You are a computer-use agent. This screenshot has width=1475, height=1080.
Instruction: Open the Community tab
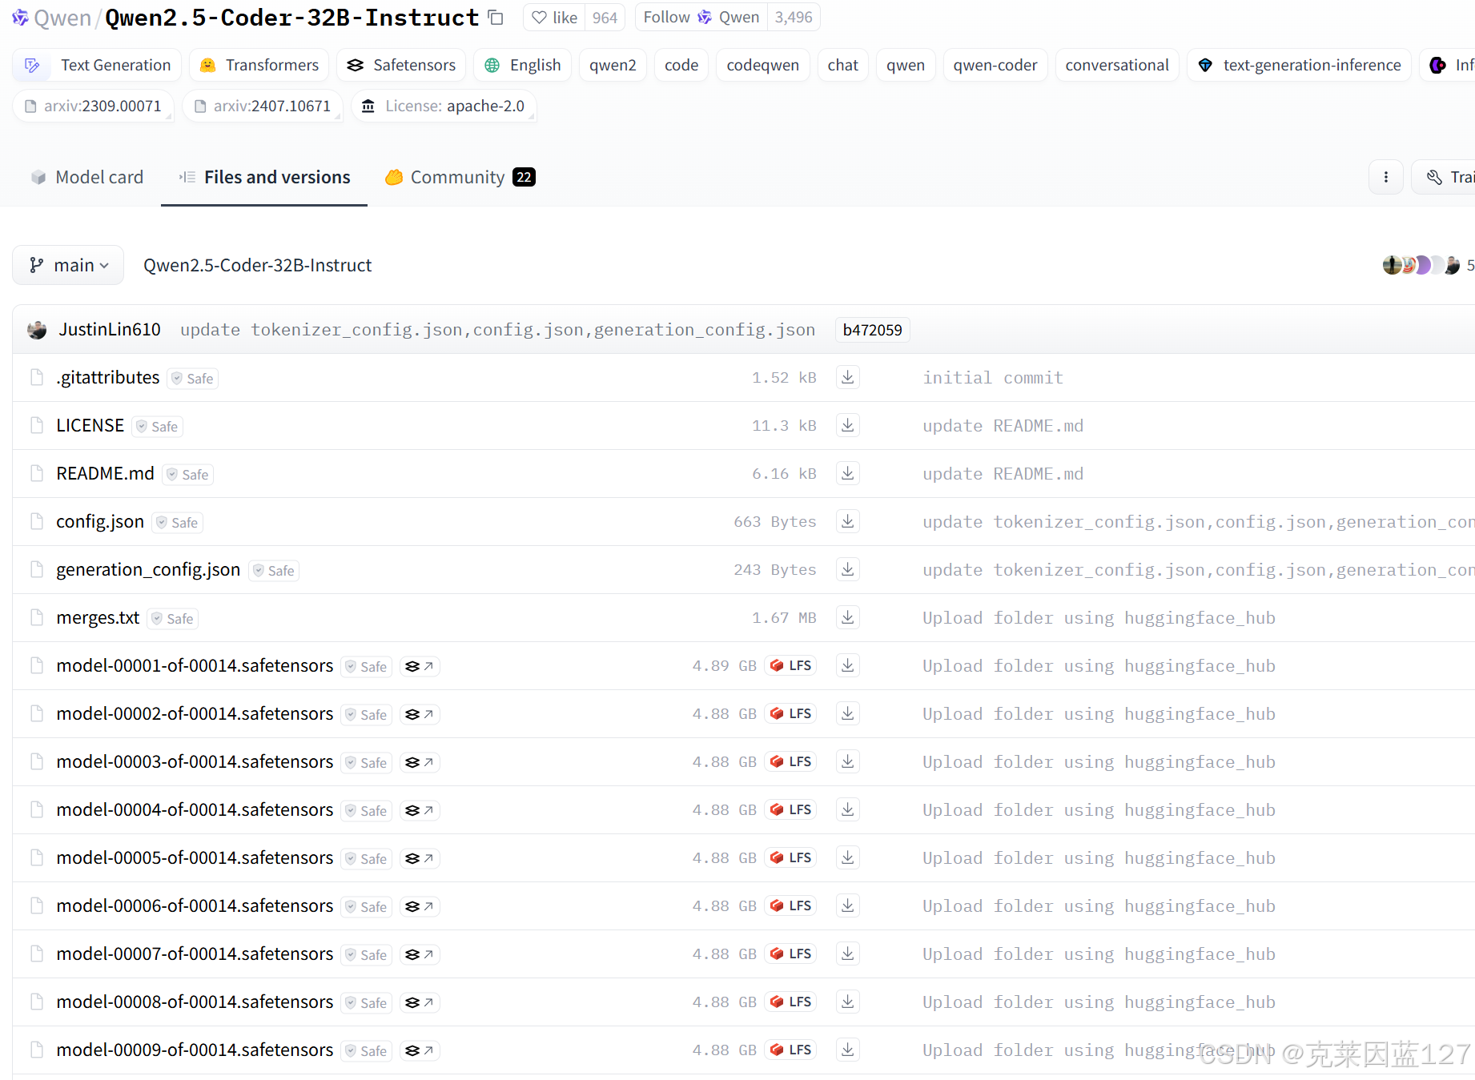[460, 177]
